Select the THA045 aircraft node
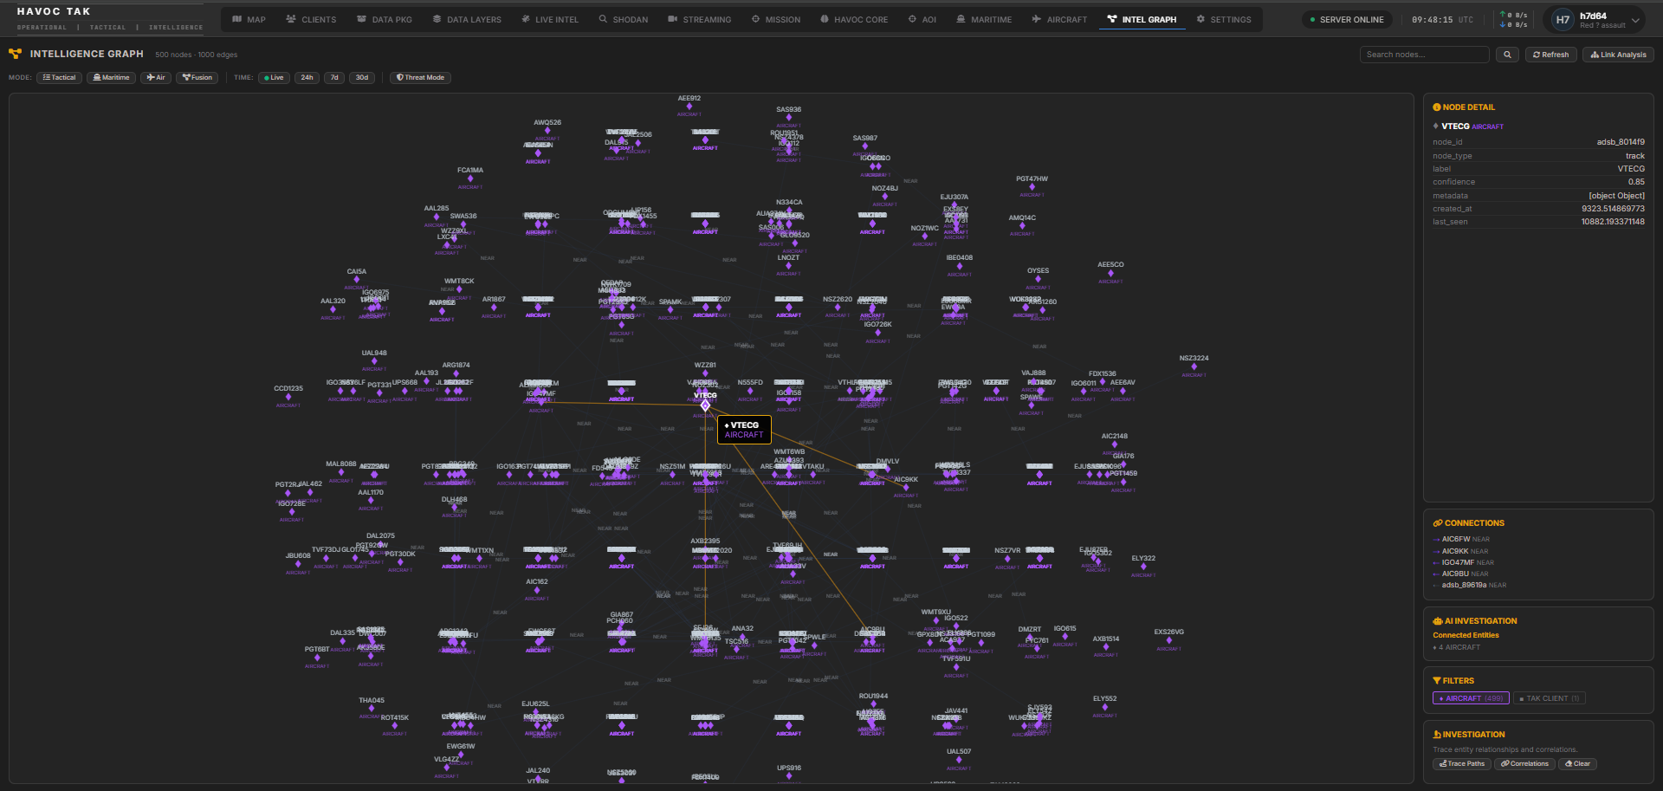Viewport: 1663px width, 791px height. click(x=372, y=708)
